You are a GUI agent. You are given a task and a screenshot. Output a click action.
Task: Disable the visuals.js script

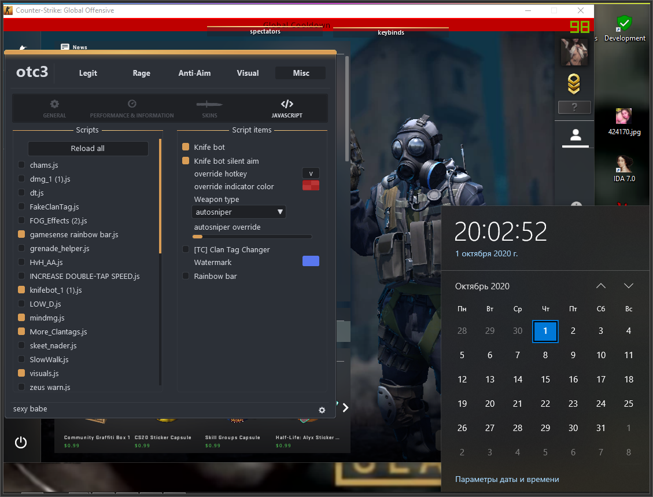tap(21, 373)
